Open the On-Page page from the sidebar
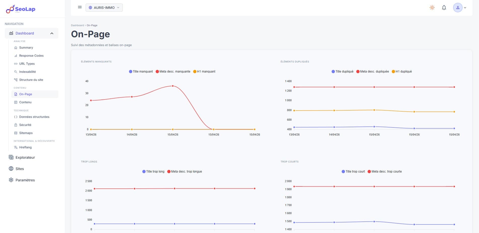The width and height of the screenshot is (479, 233). coord(25,94)
